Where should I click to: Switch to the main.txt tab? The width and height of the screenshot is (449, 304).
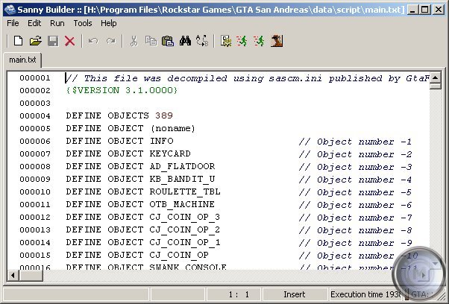click(x=22, y=60)
